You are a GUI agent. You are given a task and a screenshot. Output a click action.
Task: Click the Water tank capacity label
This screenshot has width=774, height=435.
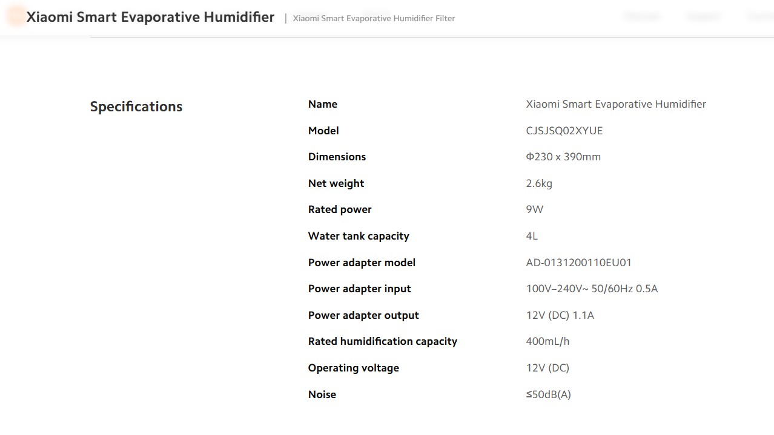coord(359,236)
